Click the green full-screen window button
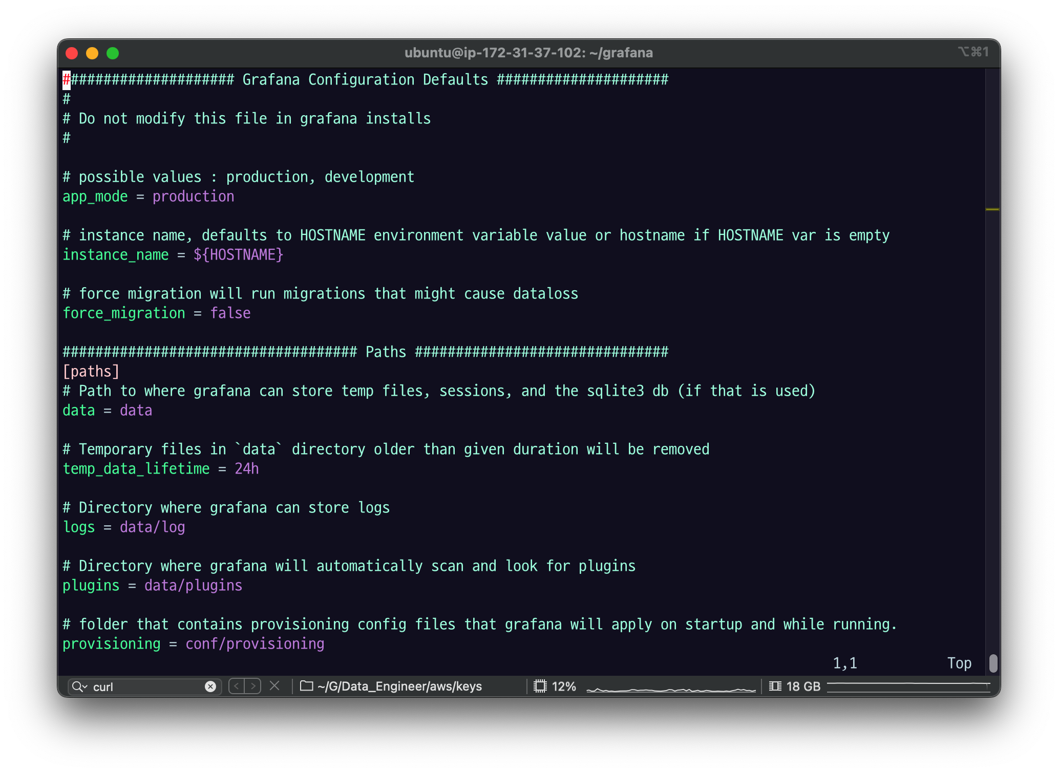 click(113, 53)
